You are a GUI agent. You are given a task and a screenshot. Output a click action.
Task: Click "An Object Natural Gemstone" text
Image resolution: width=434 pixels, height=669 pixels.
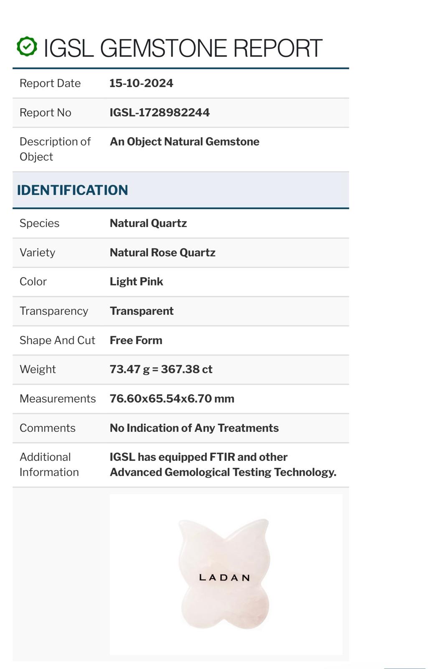tap(184, 142)
